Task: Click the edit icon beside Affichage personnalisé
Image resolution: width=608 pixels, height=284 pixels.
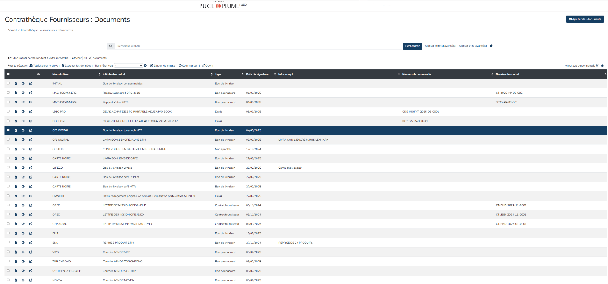Action: tap(597, 65)
